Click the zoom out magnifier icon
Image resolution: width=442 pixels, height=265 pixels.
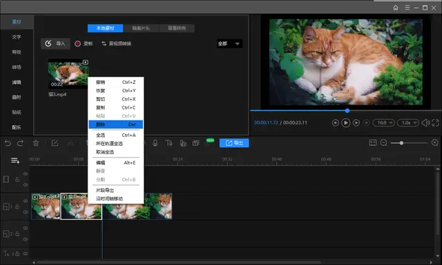click(384, 142)
